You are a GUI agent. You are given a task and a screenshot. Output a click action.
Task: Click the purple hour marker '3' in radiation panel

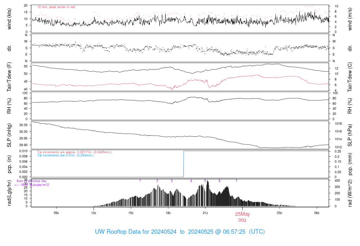172,181
